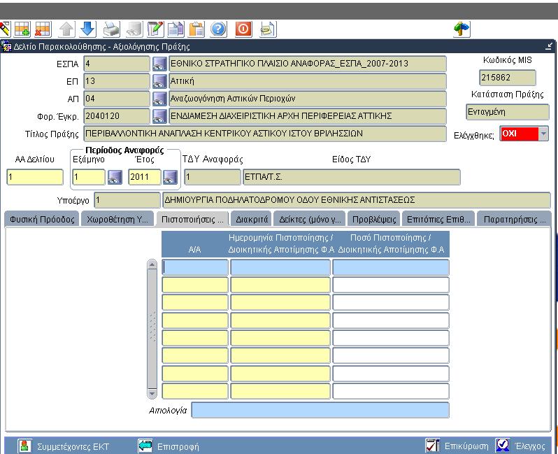The width and height of the screenshot is (558, 454).
Task: Click the database query icon
Action: [x=134, y=29]
